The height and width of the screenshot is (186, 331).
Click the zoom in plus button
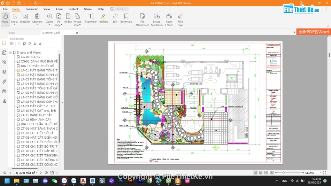point(303,173)
